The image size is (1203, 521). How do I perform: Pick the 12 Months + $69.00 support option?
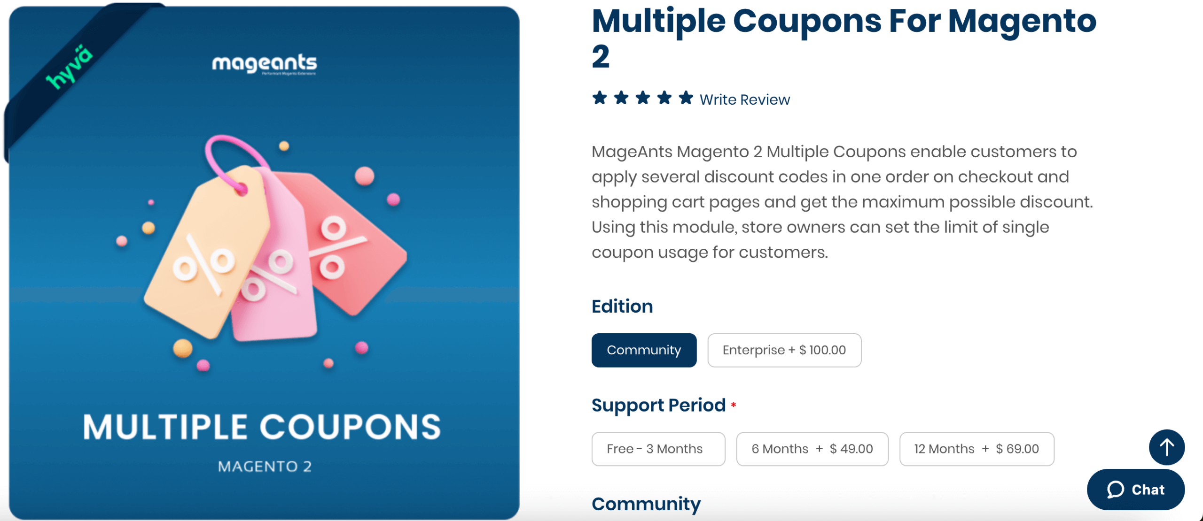click(976, 449)
